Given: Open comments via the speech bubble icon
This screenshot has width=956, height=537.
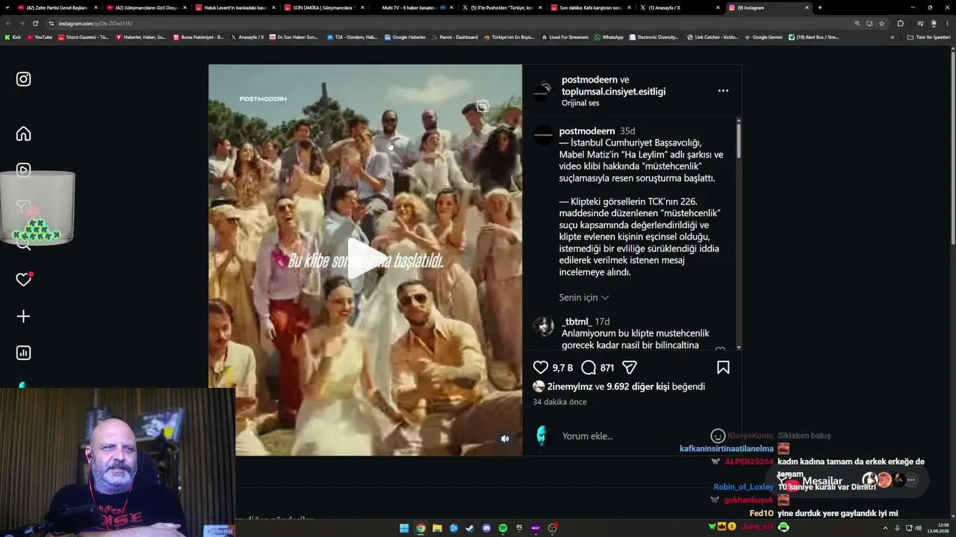Looking at the screenshot, I should [x=589, y=367].
